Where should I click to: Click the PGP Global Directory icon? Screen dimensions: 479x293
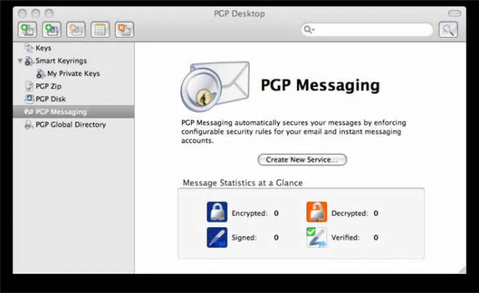(x=29, y=124)
